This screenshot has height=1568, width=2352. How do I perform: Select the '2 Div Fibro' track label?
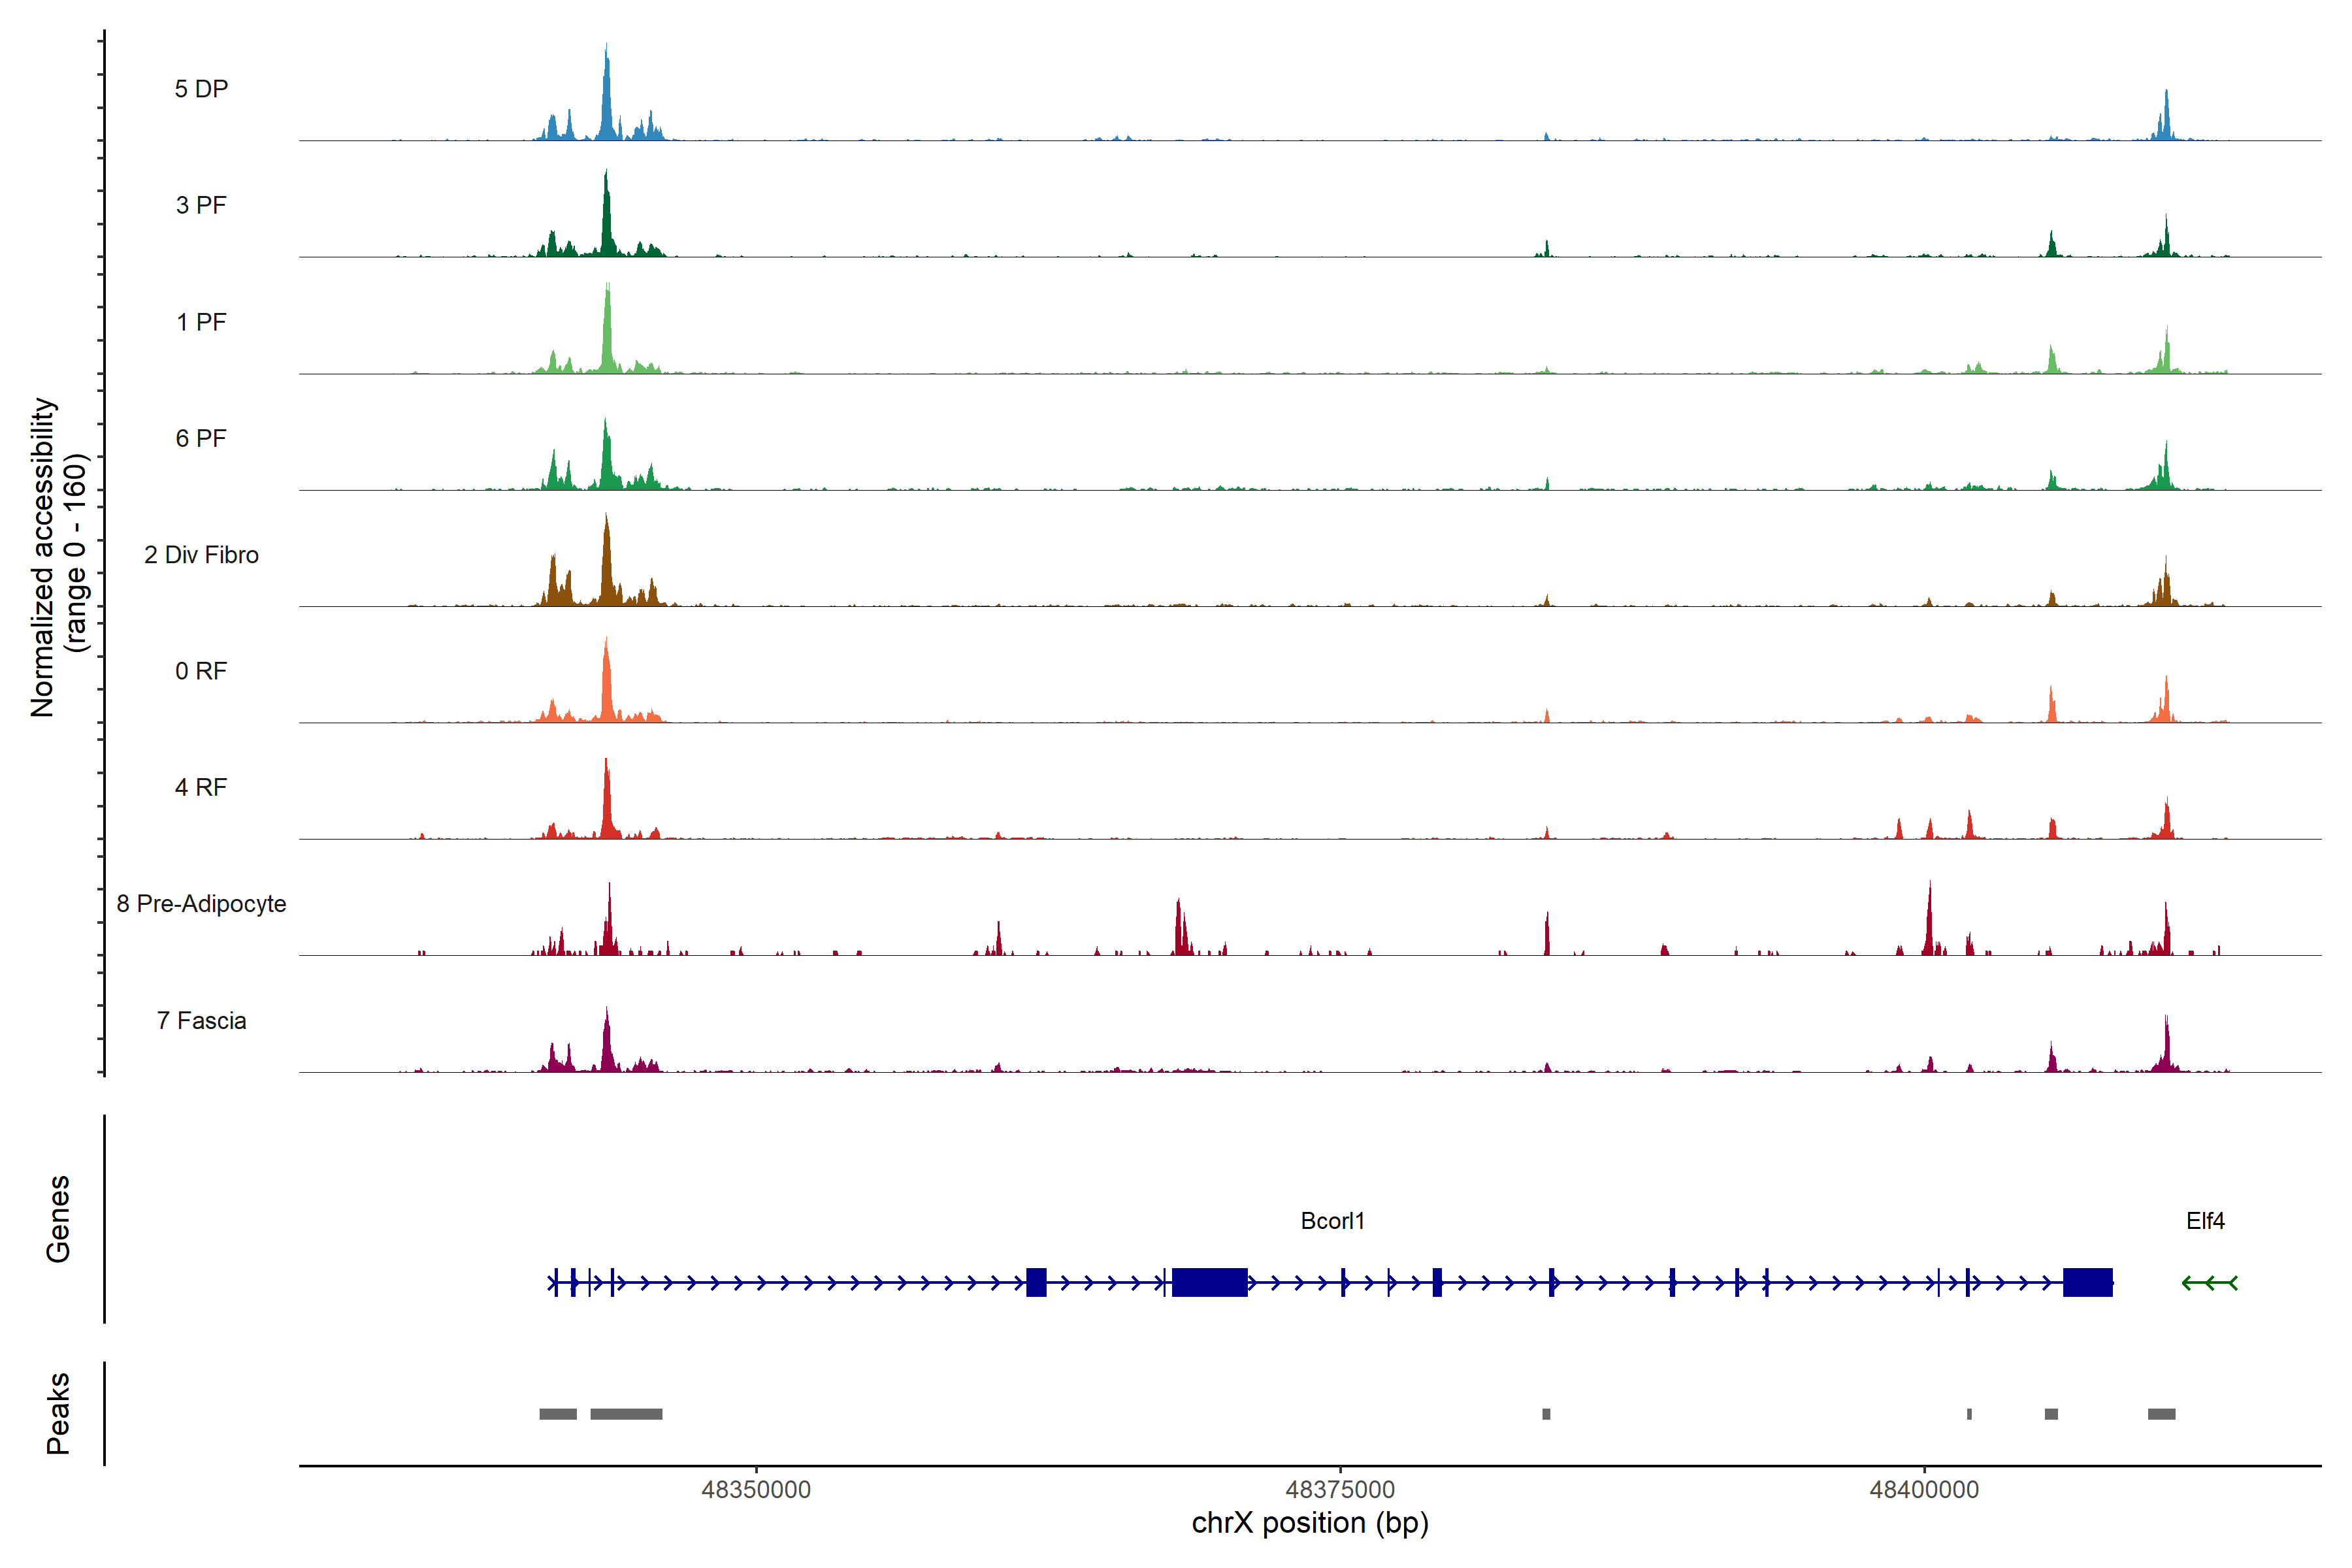[201, 555]
